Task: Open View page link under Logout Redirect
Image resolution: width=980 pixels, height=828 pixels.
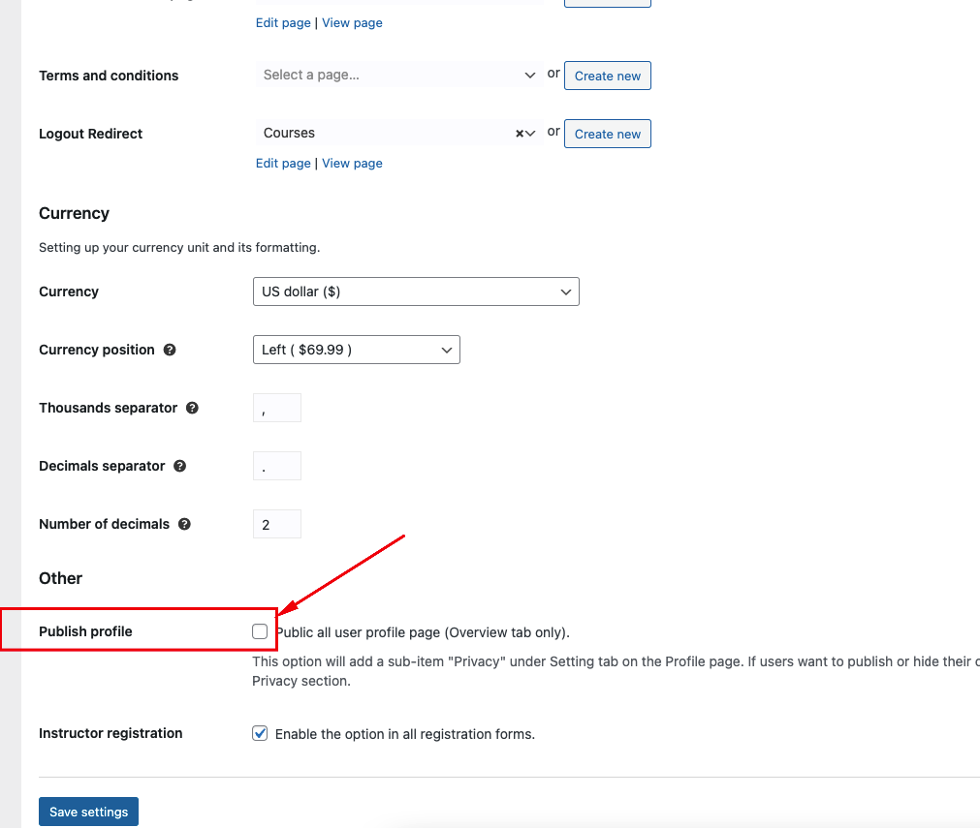Action: click(x=352, y=163)
